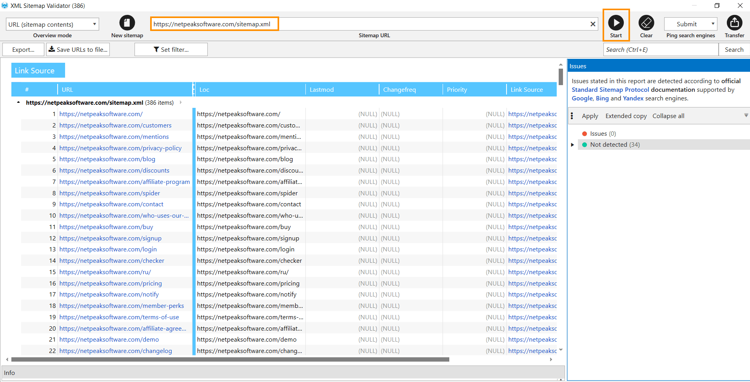Viewport: 750px width, 382px height.
Task: Open the netpeaksoftware.com/signup URL link
Action: 110,238
